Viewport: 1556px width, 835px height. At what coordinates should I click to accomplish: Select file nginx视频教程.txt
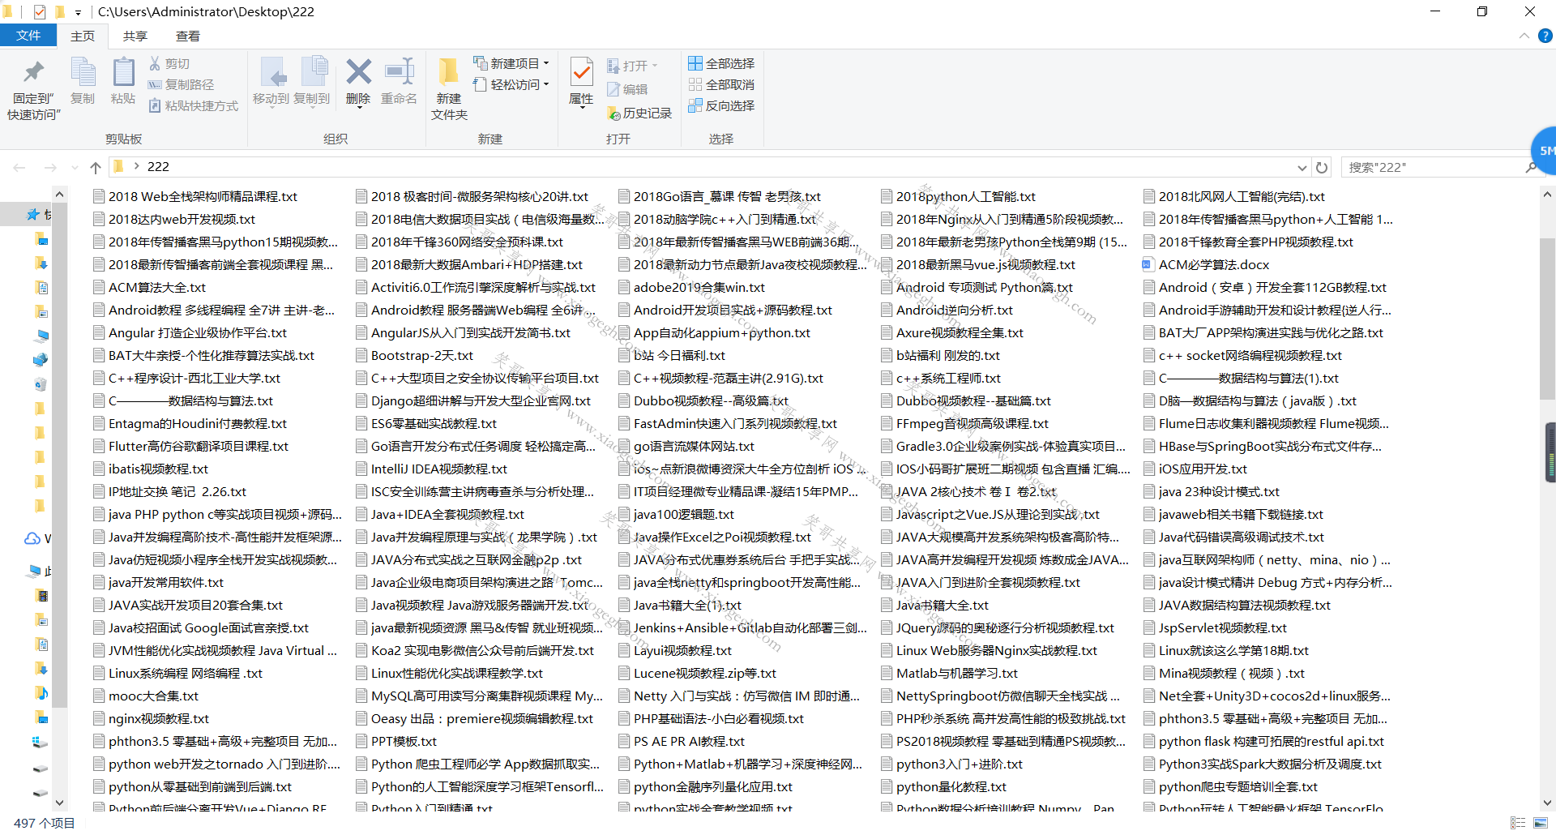coord(152,718)
